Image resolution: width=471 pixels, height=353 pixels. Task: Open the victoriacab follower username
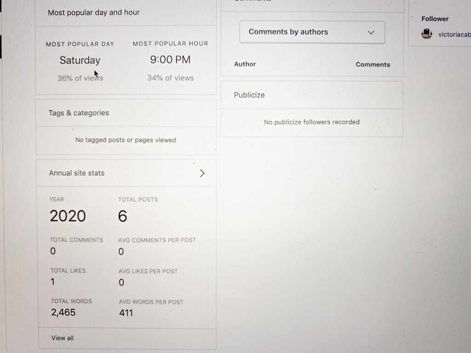454,34
